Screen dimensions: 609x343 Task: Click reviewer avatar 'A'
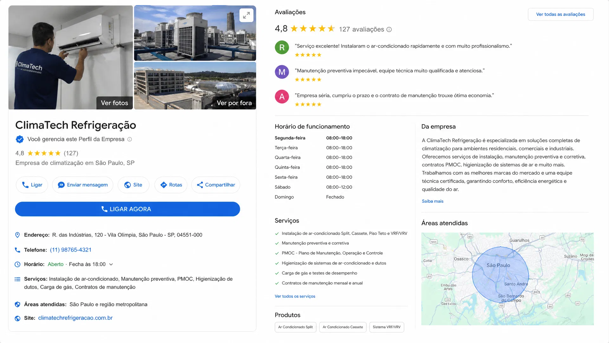click(282, 97)
